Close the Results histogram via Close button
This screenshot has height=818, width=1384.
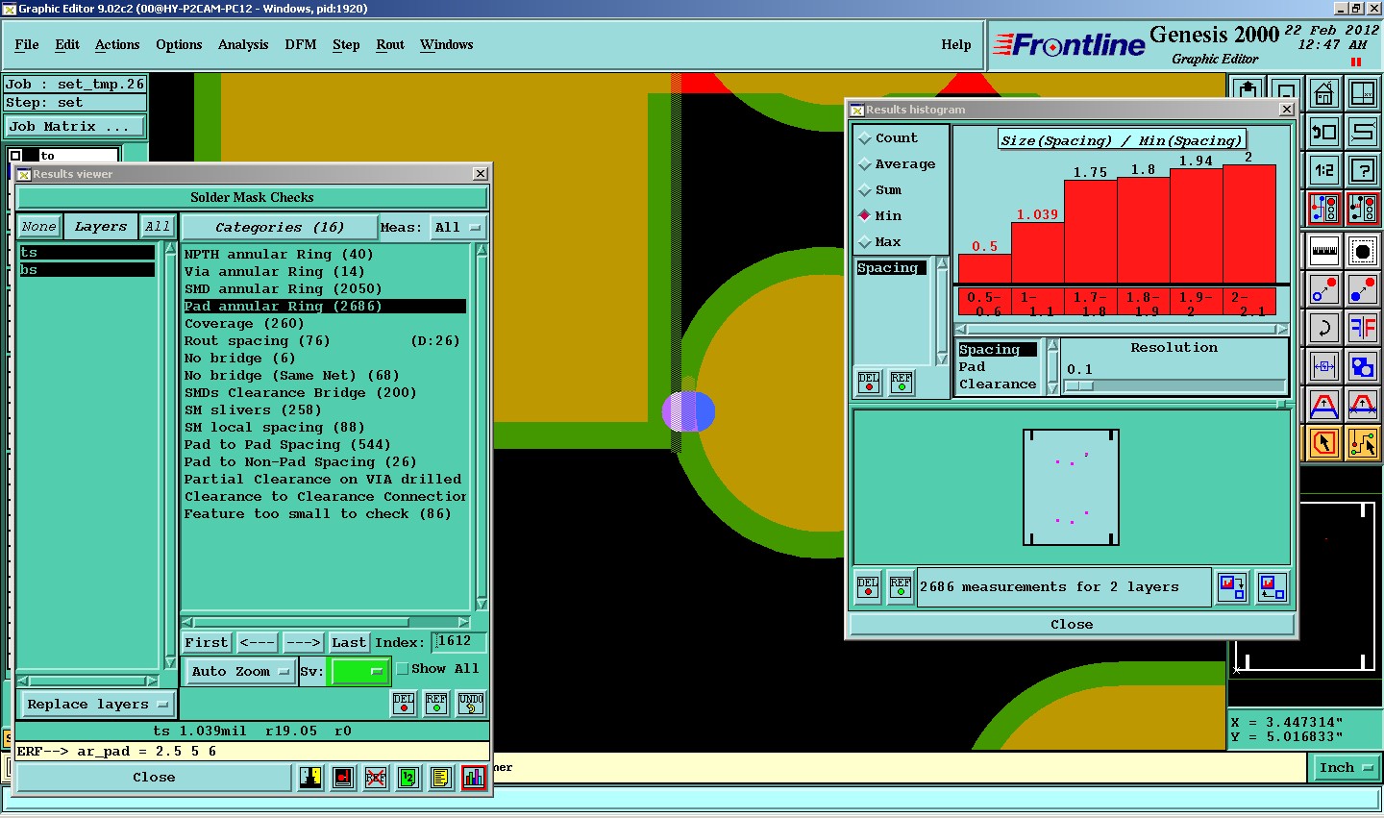tap(1072, 625)
